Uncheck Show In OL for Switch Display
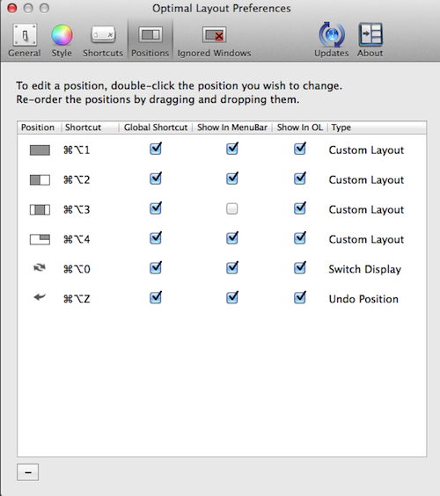This screenshot has height=496, width=440. [300, 268]
